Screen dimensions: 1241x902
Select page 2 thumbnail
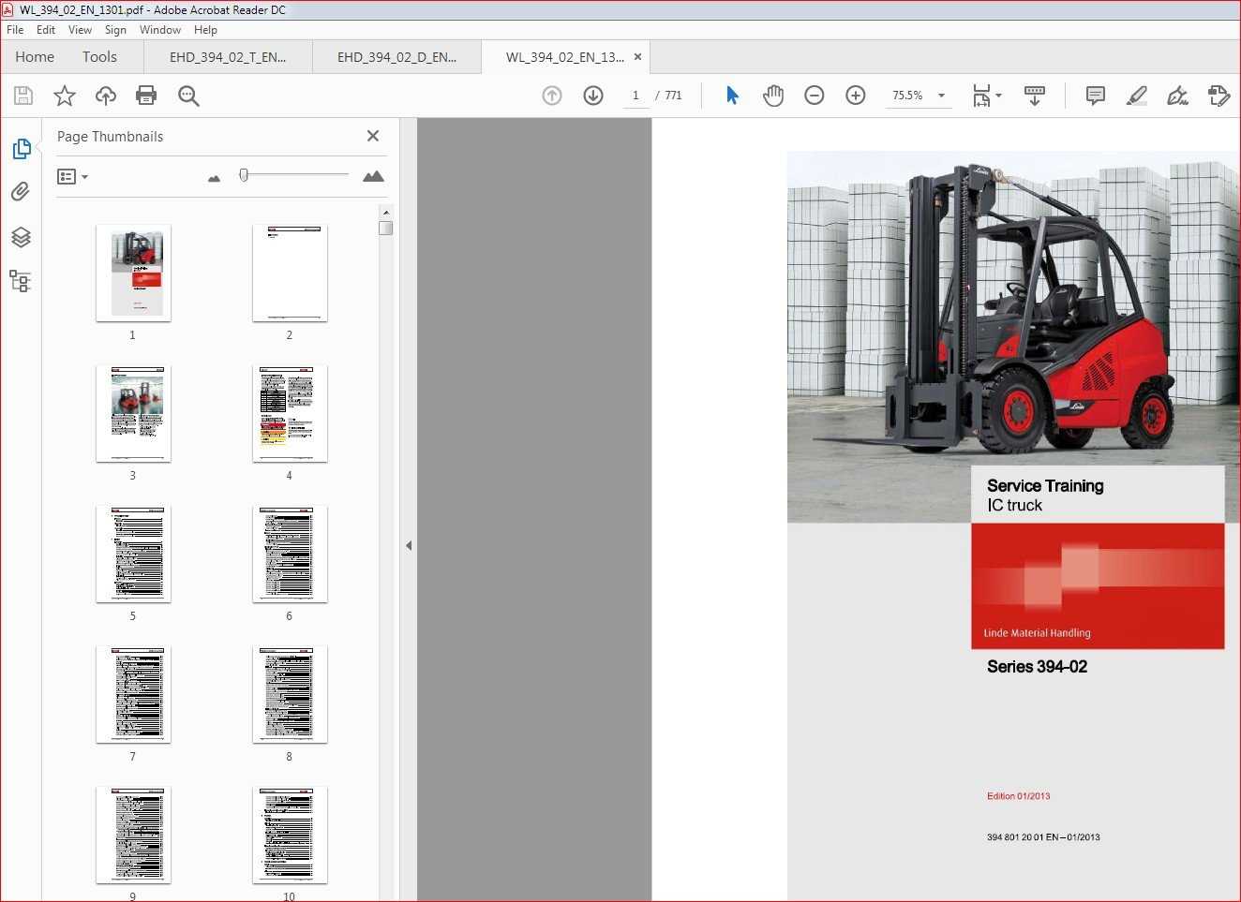coord(290,273)
